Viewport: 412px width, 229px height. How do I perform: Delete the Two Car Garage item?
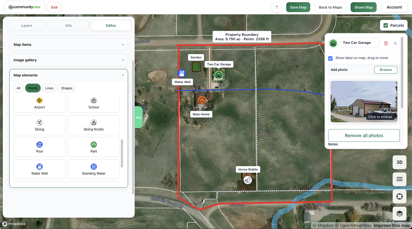point(386,43)
